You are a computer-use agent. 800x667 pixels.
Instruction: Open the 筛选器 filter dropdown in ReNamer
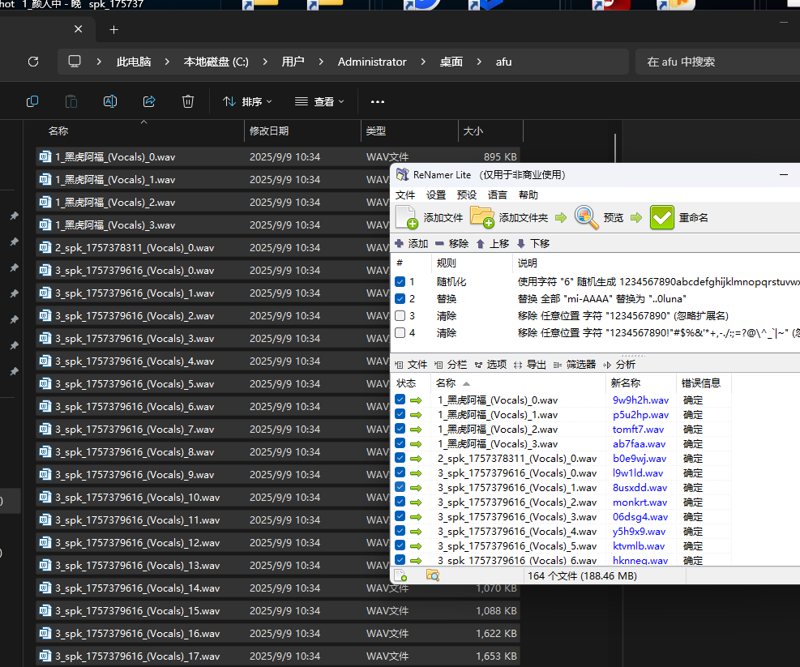pos(575,365)
